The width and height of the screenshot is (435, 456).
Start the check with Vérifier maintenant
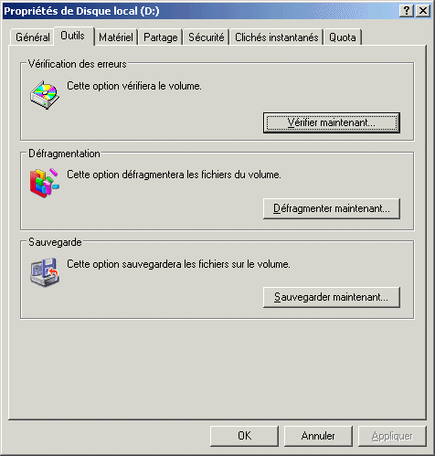(332, 122)
